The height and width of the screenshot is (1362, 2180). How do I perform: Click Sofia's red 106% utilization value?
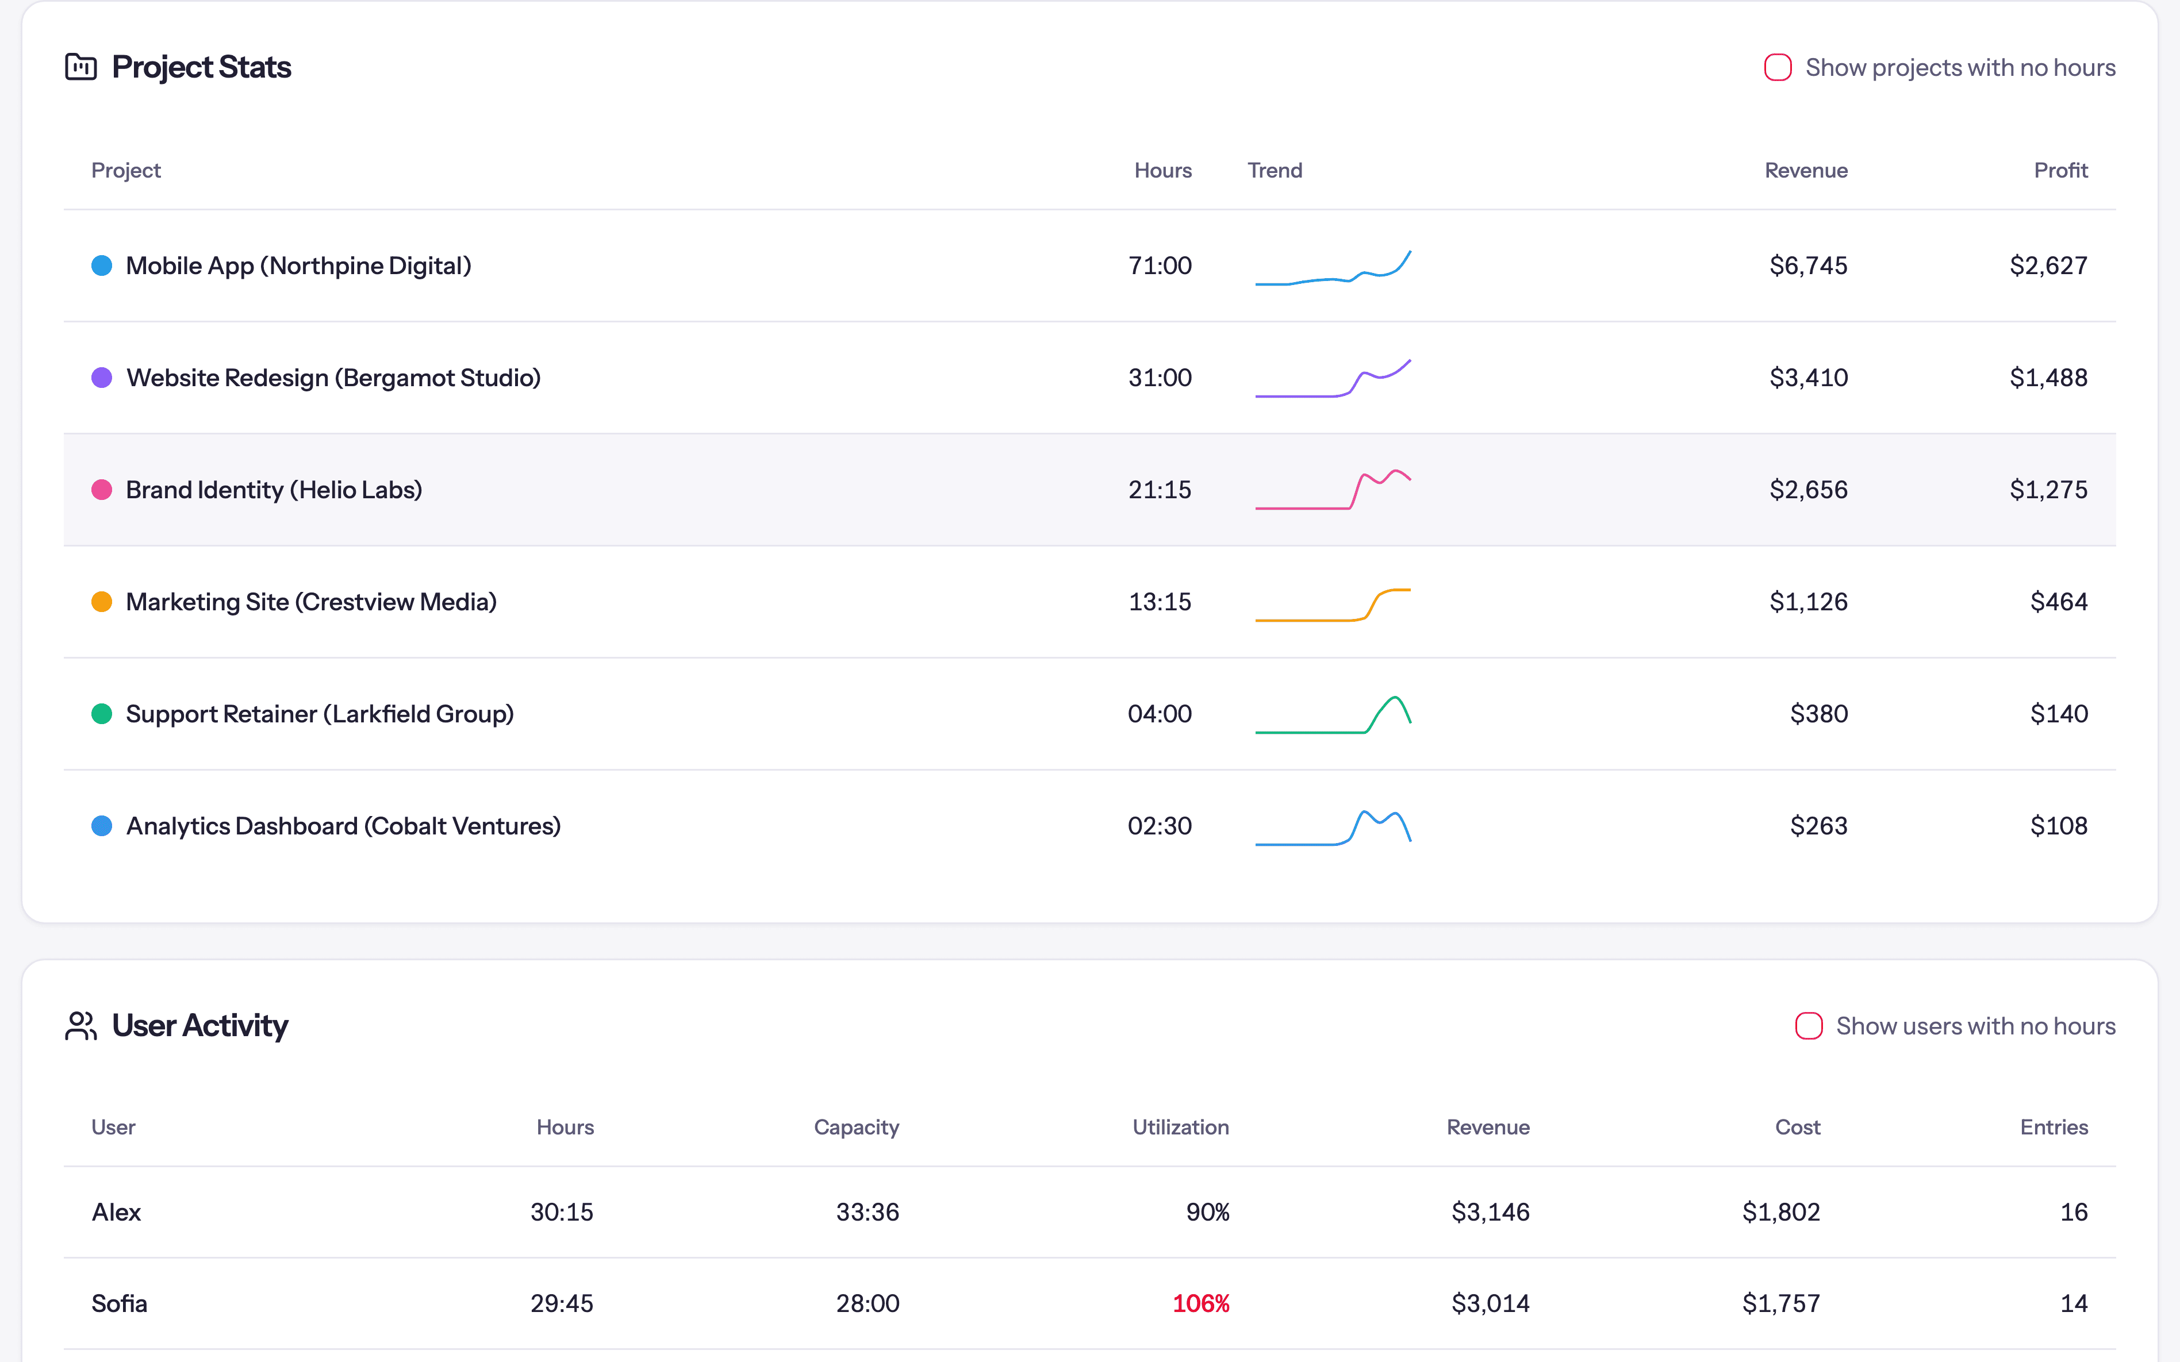tap(1201, 1303)
